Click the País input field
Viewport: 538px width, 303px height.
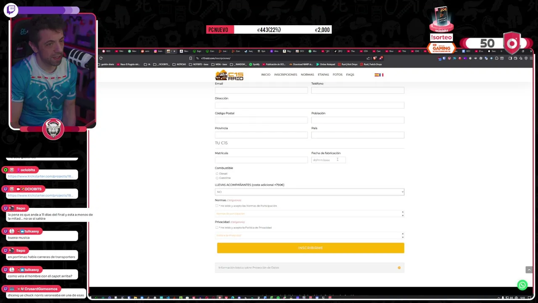tap(358, 135)
